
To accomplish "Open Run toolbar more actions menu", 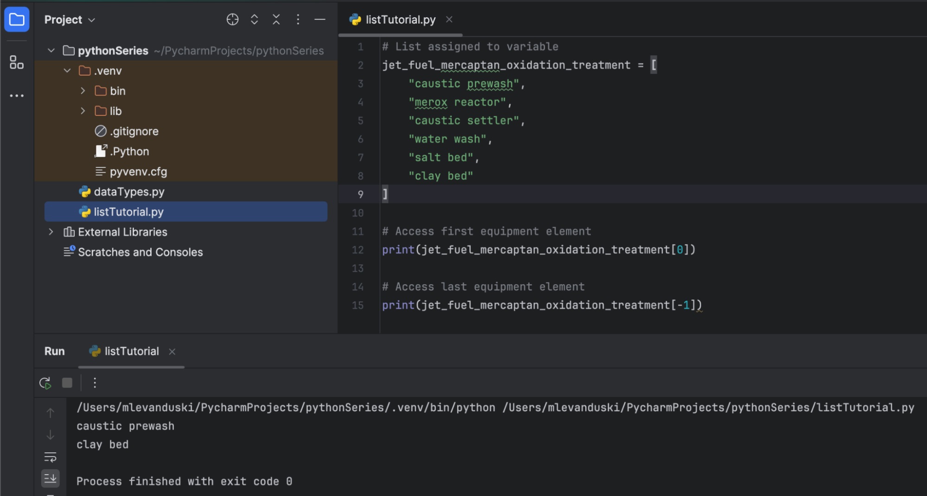I will pos(95,383).
